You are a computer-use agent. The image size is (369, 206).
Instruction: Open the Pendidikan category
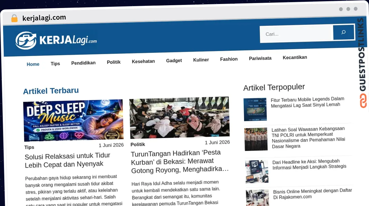pyautogui.click(x=83, y=63)
